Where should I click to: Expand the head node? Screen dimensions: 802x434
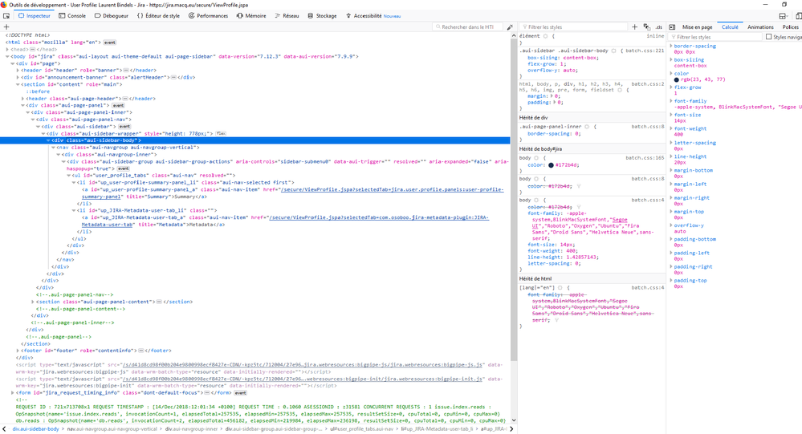[x=8, y=50]
